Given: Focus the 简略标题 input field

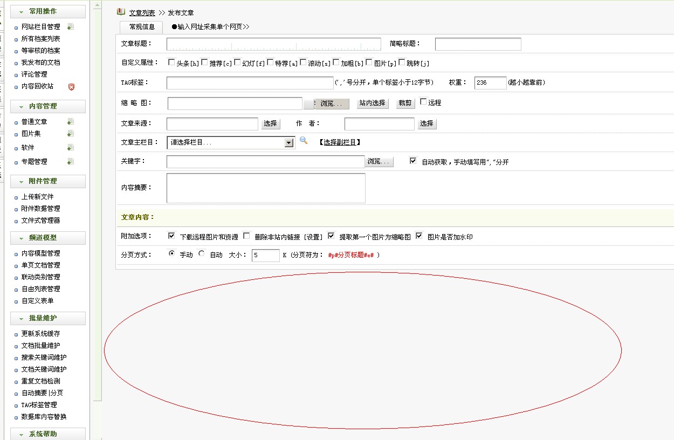Looking at the screenshot, I should [x=478, y=44].
